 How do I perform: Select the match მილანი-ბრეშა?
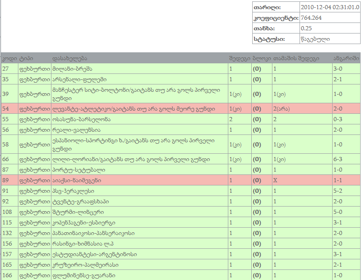[72, 69]
